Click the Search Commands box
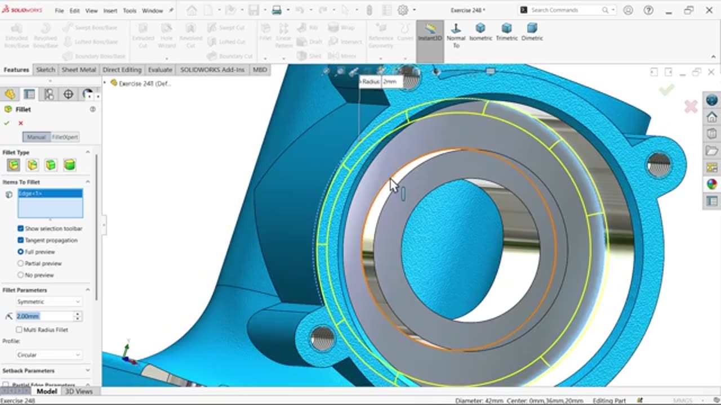721x405 pixels. point(567,10)
